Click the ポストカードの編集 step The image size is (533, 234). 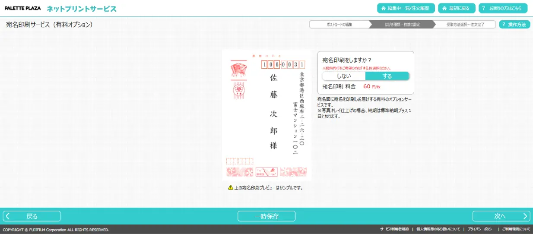point(339,25)
